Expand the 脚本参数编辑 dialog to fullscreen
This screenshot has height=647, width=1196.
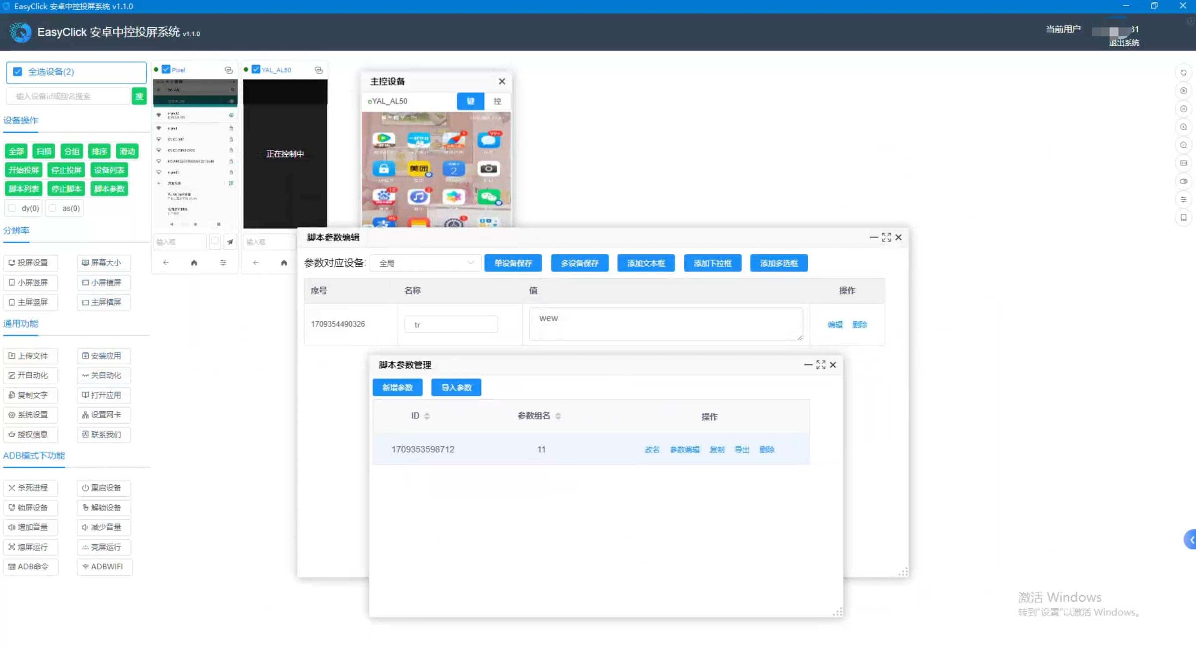pos(886,238)
